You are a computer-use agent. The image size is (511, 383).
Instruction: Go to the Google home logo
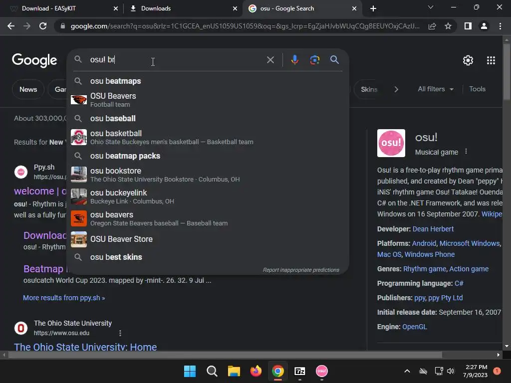[x=34, y=60]
